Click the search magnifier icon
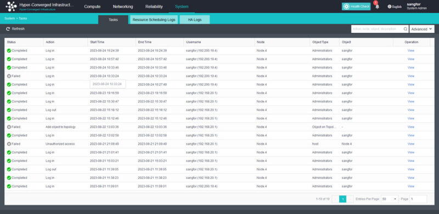Screen dimensions: 439x214 click(406, 29)
